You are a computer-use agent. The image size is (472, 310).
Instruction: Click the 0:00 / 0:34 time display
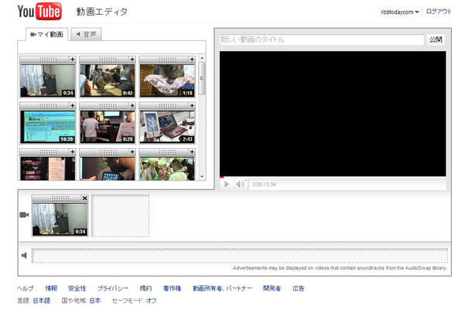pos(264,184)
